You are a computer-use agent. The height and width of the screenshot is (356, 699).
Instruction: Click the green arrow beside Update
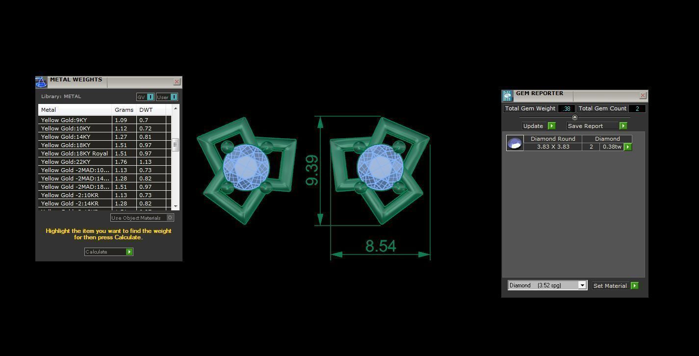(551, 126)
